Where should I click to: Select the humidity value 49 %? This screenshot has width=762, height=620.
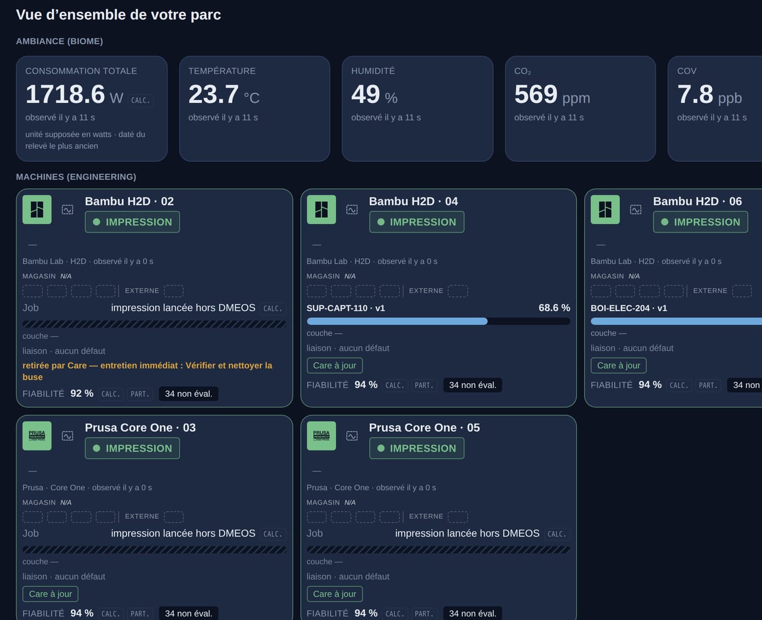tap(374, 94)
